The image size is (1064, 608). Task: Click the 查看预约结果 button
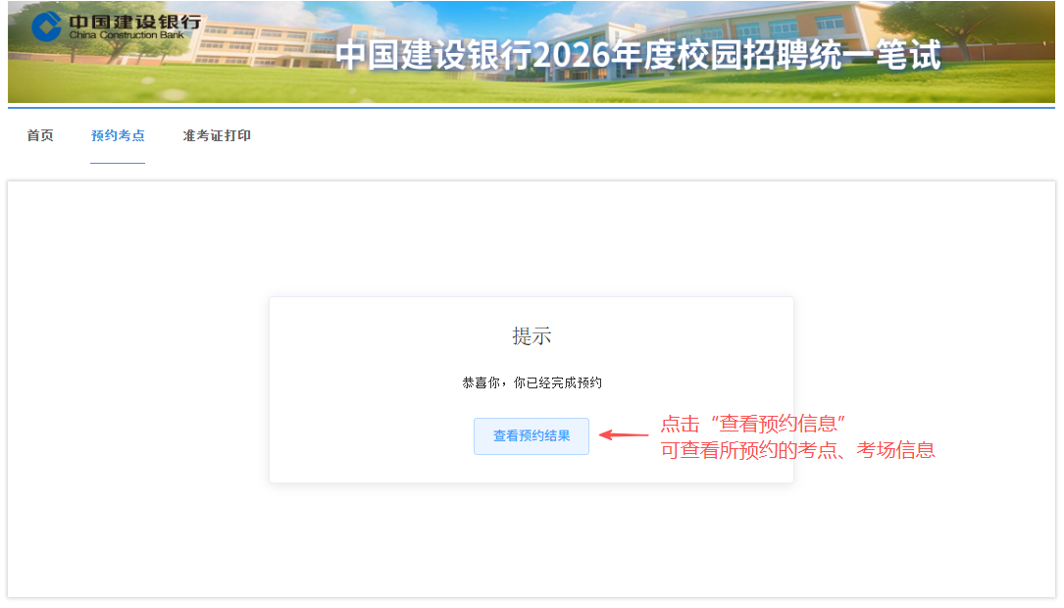[x=531, y=435]
